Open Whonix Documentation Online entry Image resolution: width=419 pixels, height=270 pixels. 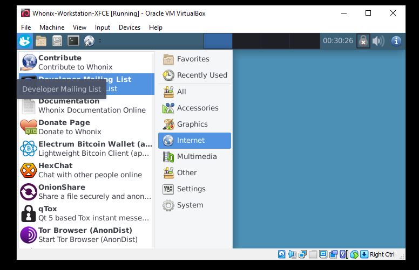click(x=86, y=106)
